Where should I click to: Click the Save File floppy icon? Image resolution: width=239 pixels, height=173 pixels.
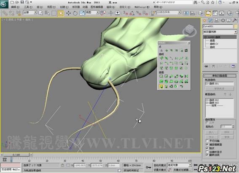click(22, 2)
